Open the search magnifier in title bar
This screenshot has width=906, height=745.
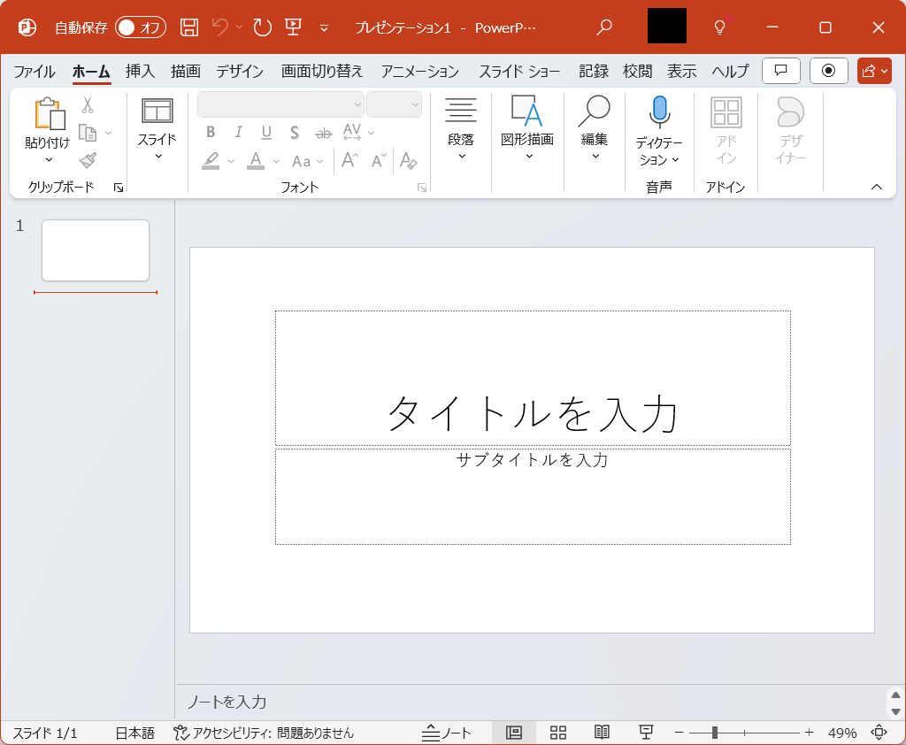(603, 27)
